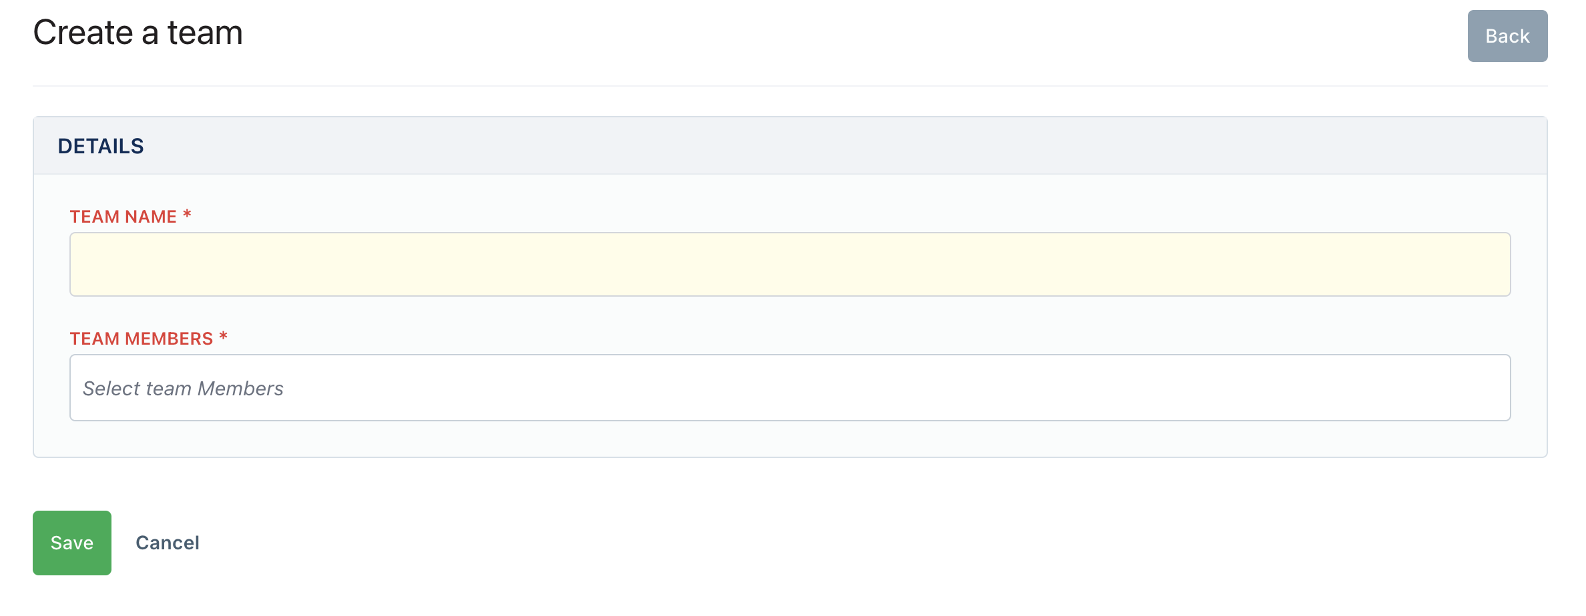
Task: Expand the team members multi-select field
Action: (x=790, y=387)
